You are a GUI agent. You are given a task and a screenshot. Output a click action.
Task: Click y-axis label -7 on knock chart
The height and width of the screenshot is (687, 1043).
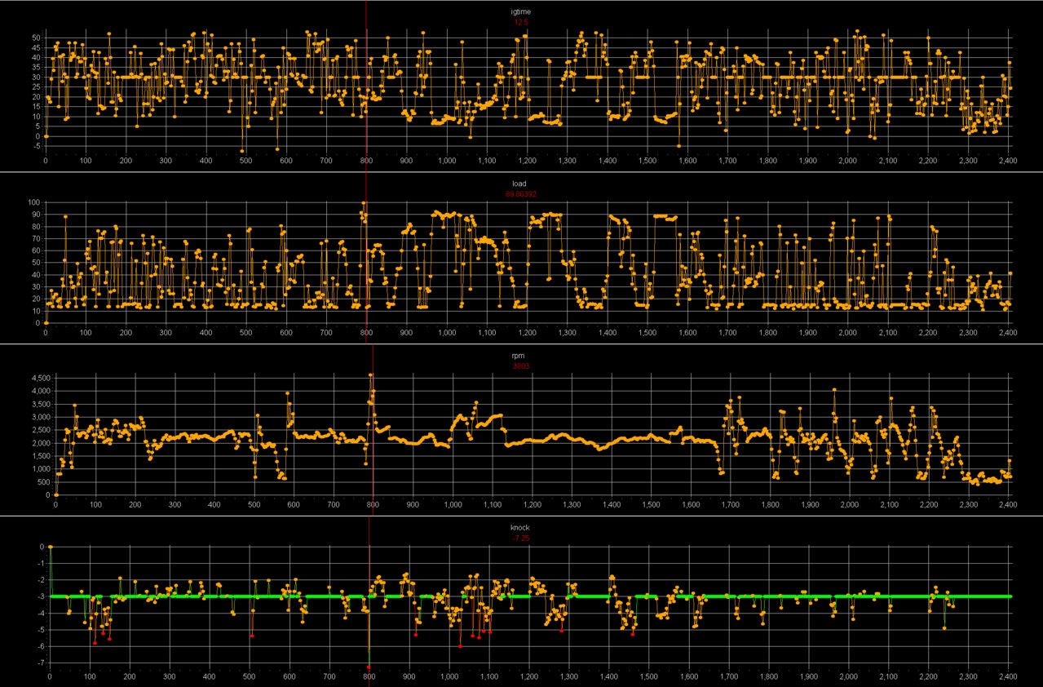point(42,663)
